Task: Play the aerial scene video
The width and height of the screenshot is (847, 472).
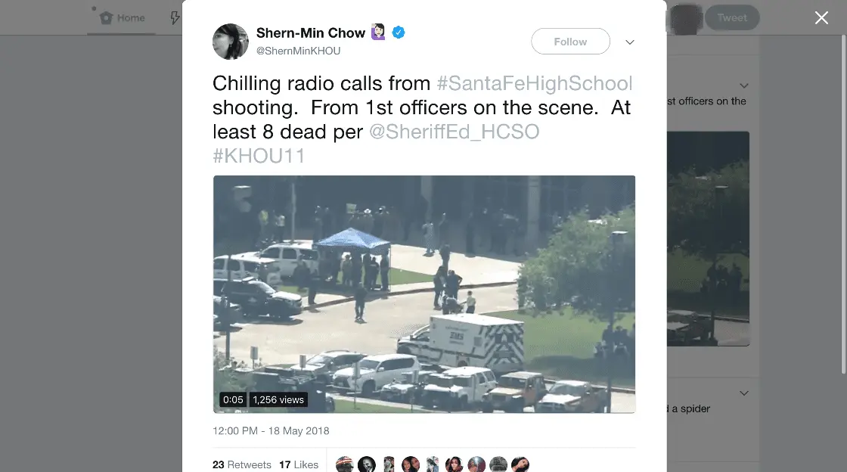Action: (424, 294)
